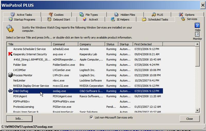Click the O&O Defrag row icon
The width and height of the screenshot is (206, 131).
10,91
